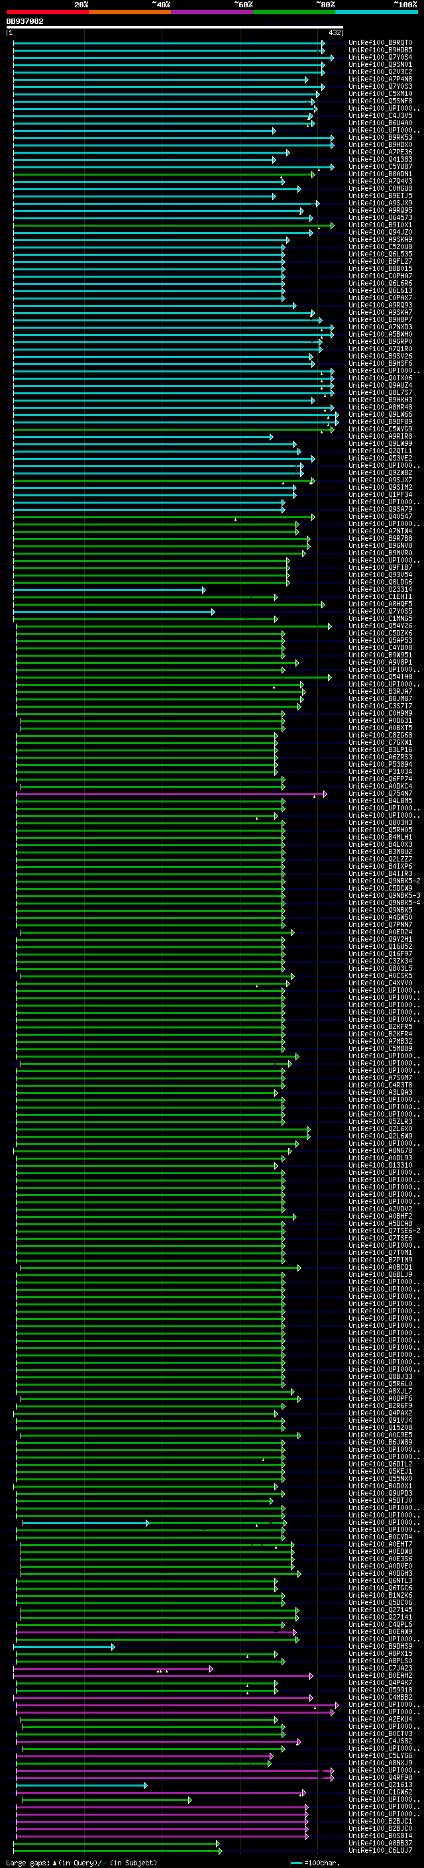Click the label UniRef100_C3S7I7
The image size is (424, 1868).
tap(380, 706)
